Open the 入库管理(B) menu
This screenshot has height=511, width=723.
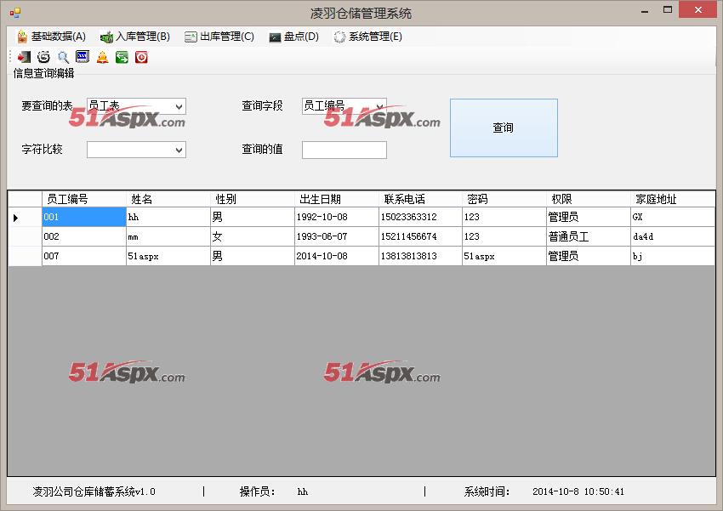tap(134, 37)
